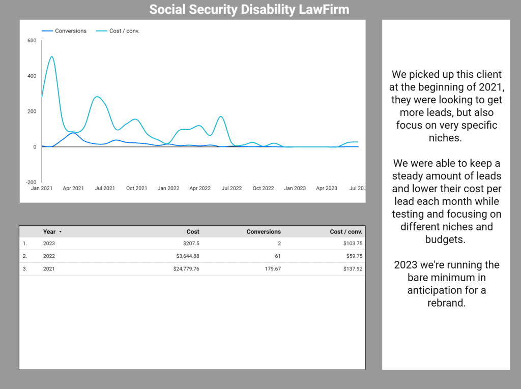Click the $207.5 cost cell
Screen dimensions: 521x389
tap(191, 244)
